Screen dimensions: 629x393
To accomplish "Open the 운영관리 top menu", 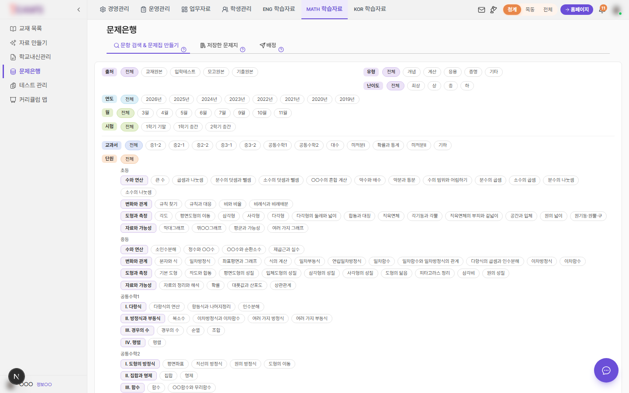I will [x=155, y=9].
